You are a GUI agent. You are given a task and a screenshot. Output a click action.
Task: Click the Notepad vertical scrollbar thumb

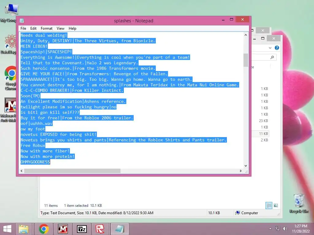pos(246,60)
